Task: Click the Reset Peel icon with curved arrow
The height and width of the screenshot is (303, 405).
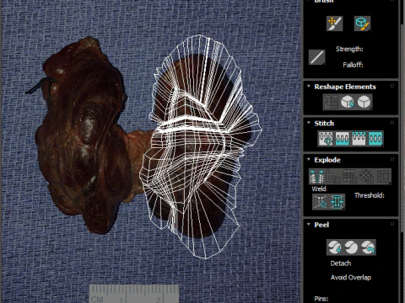Action: click(368, 247)
